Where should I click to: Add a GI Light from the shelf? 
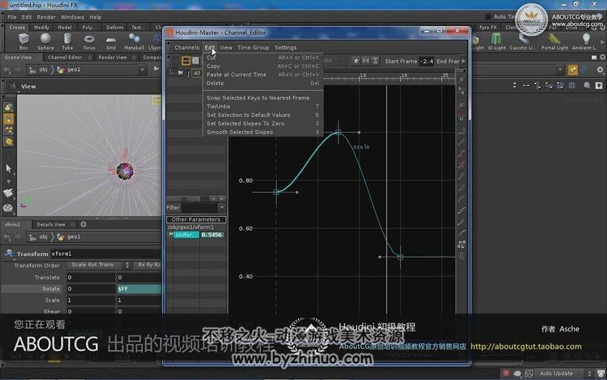[x=496, y=41]
